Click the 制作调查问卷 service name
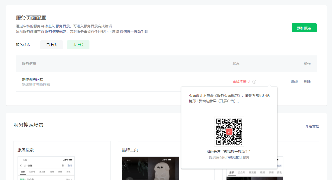This screenshot has width=332, height=180. 33,79
